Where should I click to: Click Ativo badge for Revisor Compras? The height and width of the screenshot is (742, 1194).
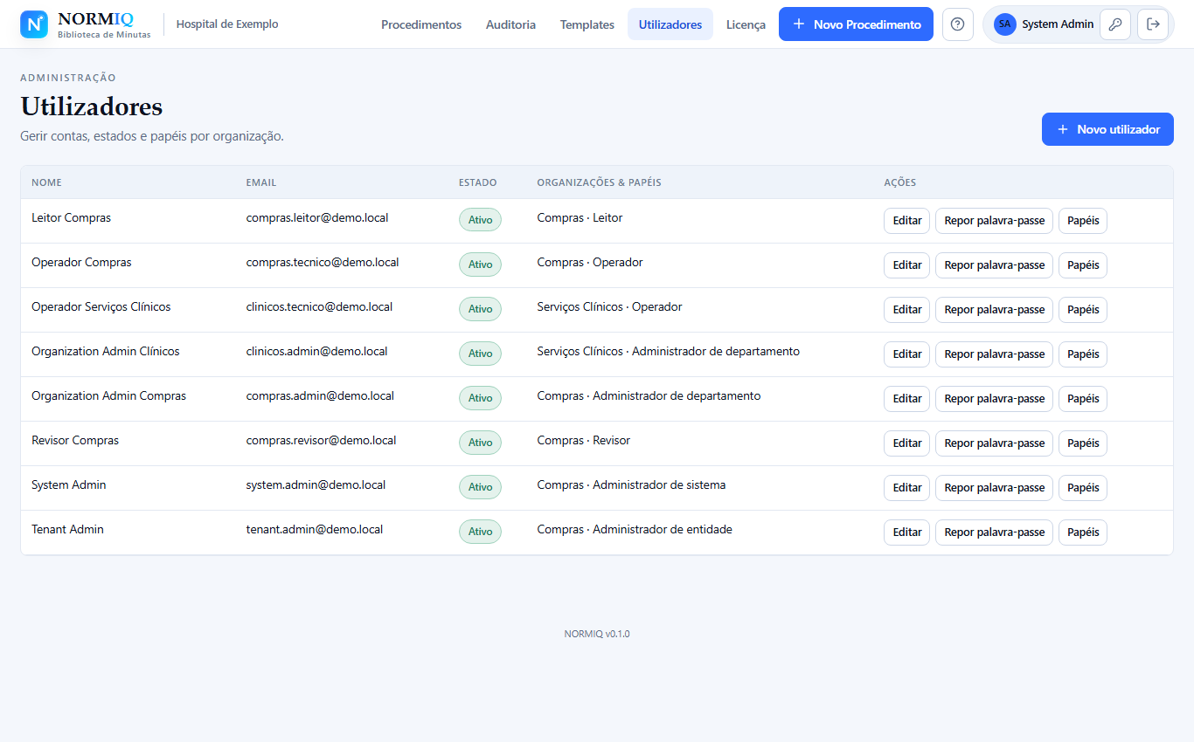[x=480, y=443]
